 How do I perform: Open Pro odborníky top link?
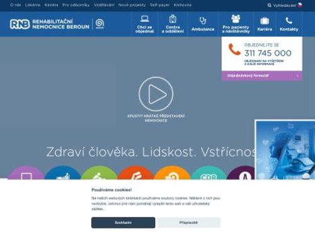[76, 5]
